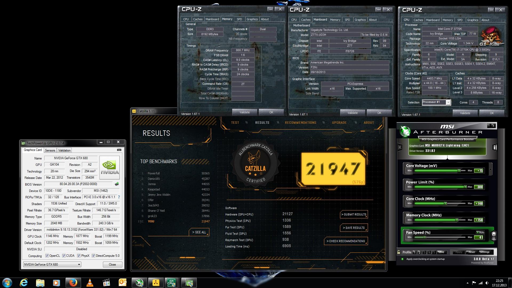Expand Afterburner Core Voltage arrow
512x288 pixels.
point(490,170)
